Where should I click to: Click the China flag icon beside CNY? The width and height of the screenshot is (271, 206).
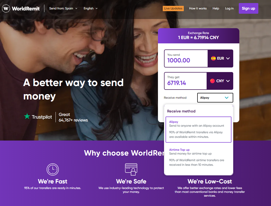pyautogui.click(x=212, y=81)
